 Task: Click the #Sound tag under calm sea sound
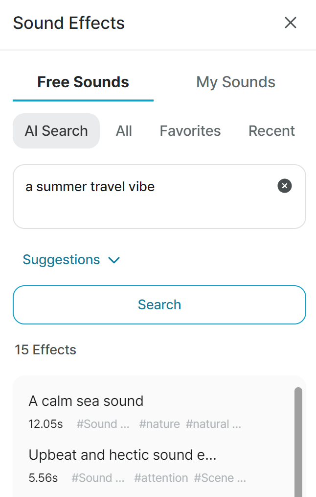tap(103, 424)
